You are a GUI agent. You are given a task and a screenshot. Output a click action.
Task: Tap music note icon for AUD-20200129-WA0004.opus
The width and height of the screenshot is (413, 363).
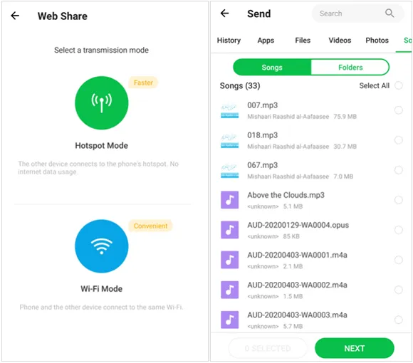(230, 230)
